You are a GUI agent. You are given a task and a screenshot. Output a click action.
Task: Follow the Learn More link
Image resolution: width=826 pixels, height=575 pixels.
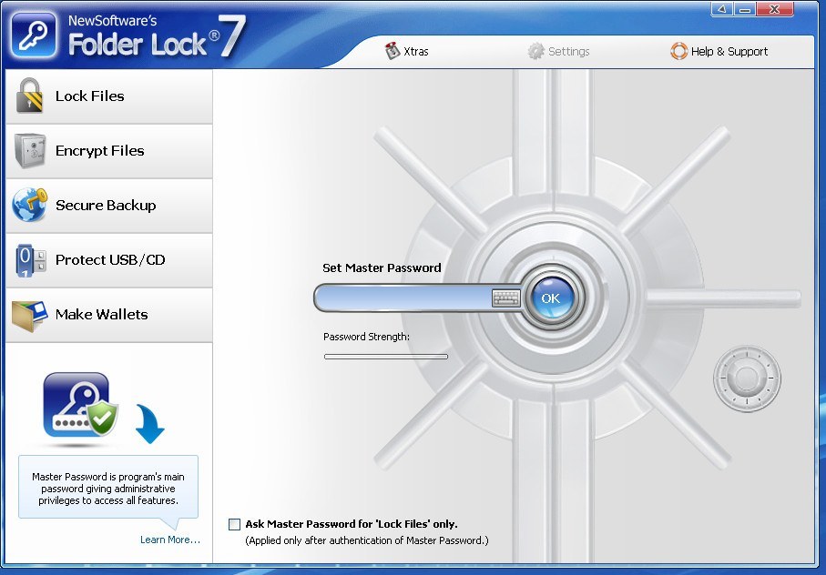pyautogui.click(x=169, y=540)
